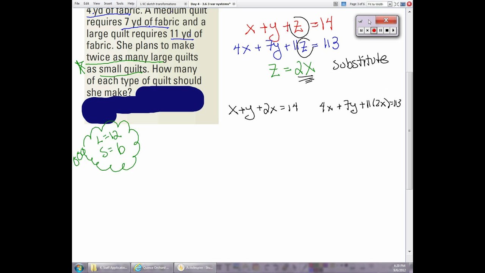This screenshot has width=485, height=273.
Task: Click the M button on recorder widget
Action: (361, 30)
